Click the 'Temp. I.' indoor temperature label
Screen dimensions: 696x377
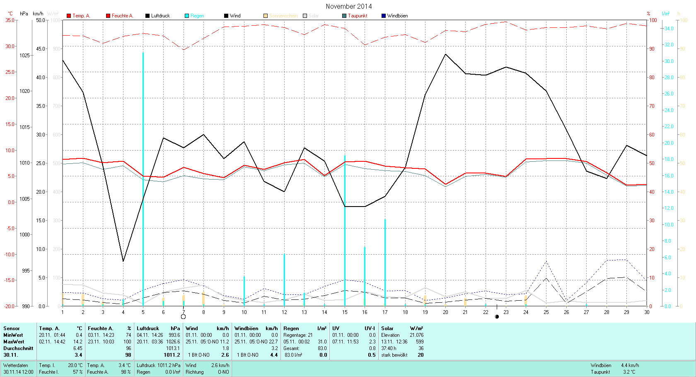click(x=46, y=365)
